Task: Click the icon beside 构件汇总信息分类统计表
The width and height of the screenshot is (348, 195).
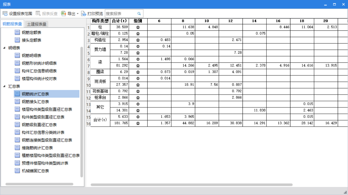Action: [x=17, y=132]
